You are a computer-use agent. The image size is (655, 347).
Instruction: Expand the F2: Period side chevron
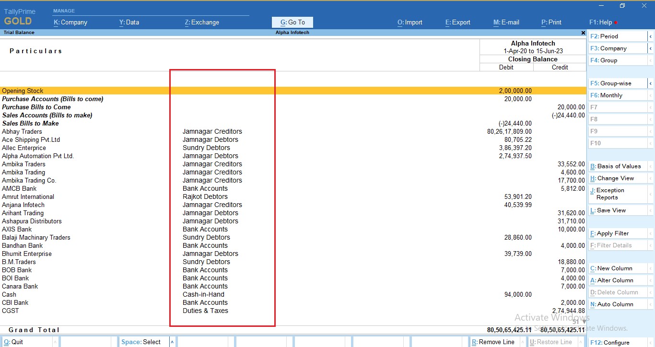point(651,35)
